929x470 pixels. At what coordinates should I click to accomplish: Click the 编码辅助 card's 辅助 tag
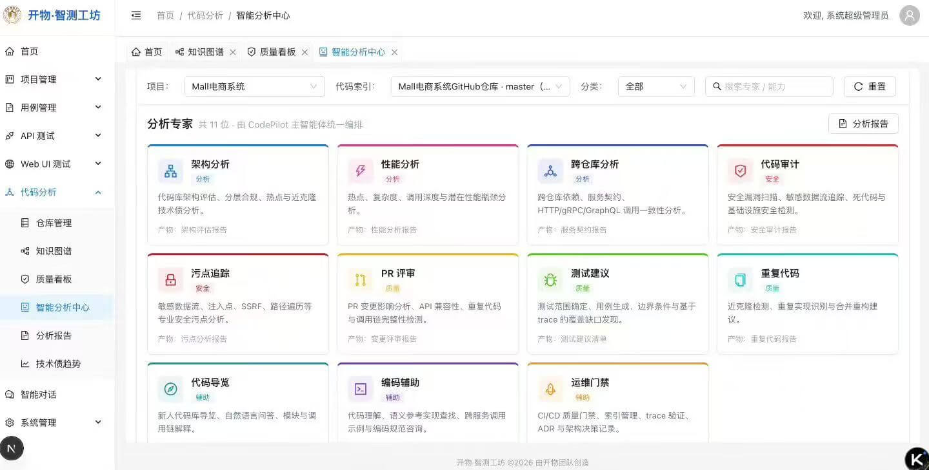[392, 397]
